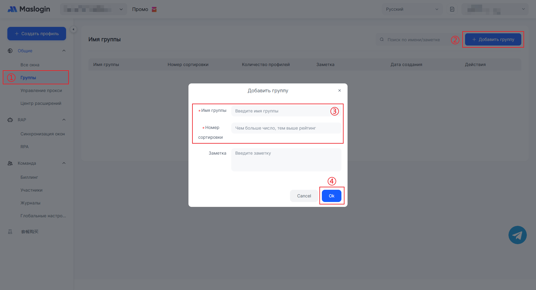Click the Promo gift envelope icon
The image size is (536, 290).
(x=154, y=9)
